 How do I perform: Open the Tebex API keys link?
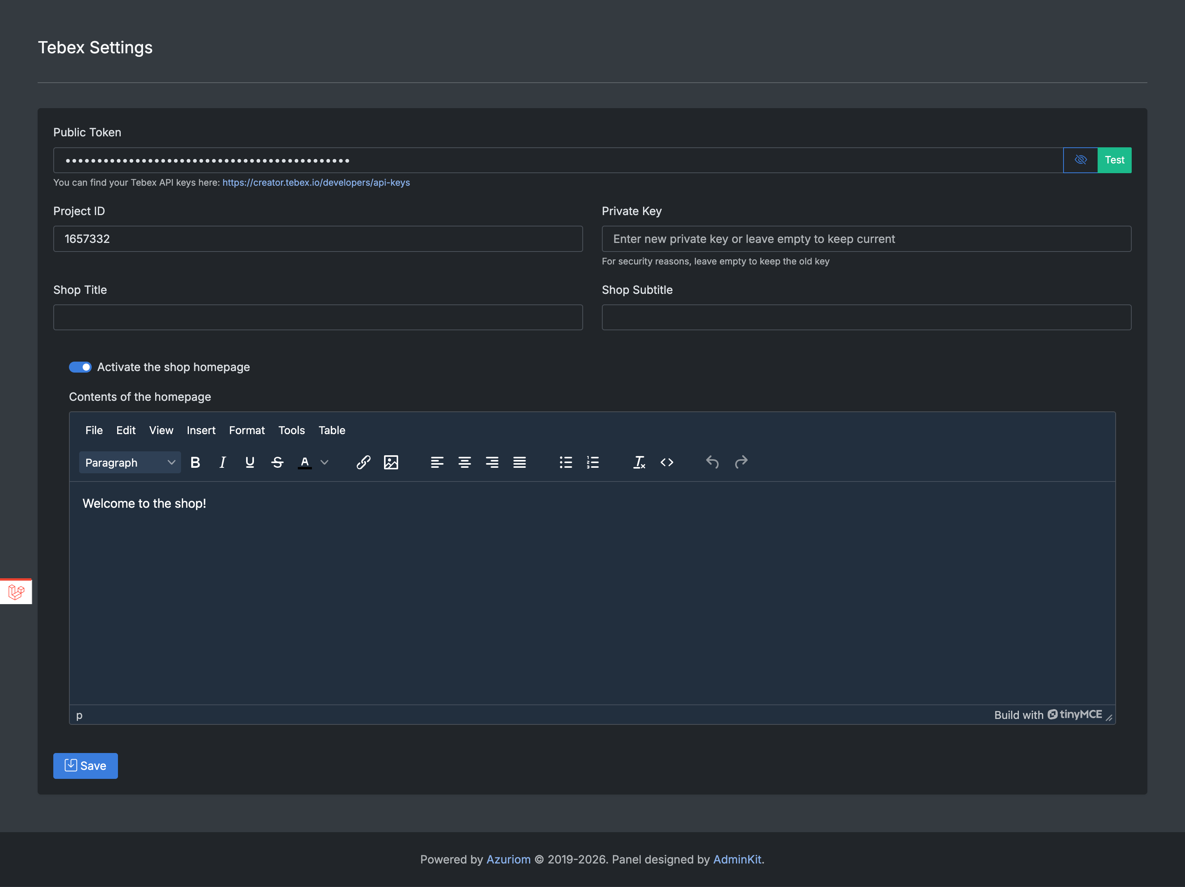[316, 183]
